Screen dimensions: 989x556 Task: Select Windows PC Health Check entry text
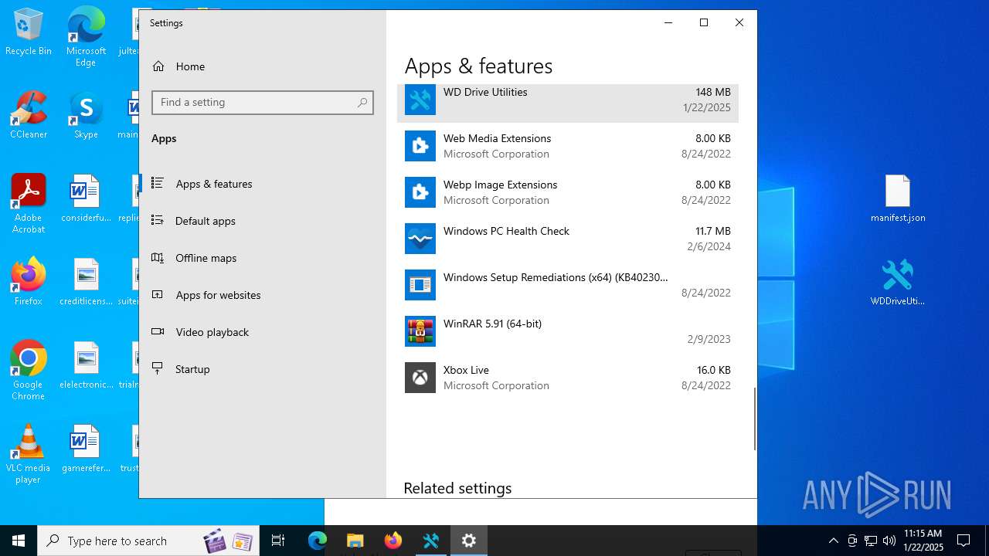point(506,231)
